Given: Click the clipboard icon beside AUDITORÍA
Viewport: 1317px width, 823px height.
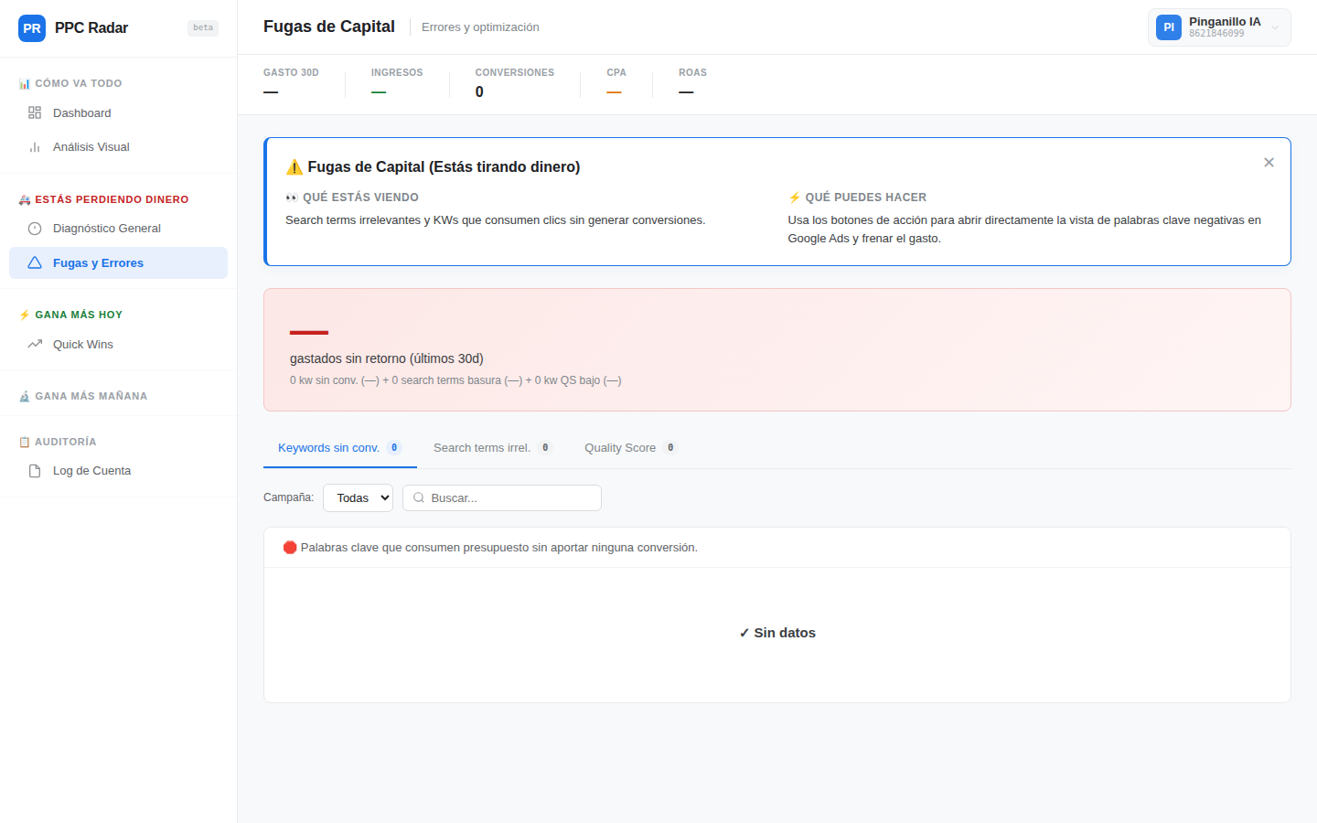Looking at the screenshot, I should (25, 442).
